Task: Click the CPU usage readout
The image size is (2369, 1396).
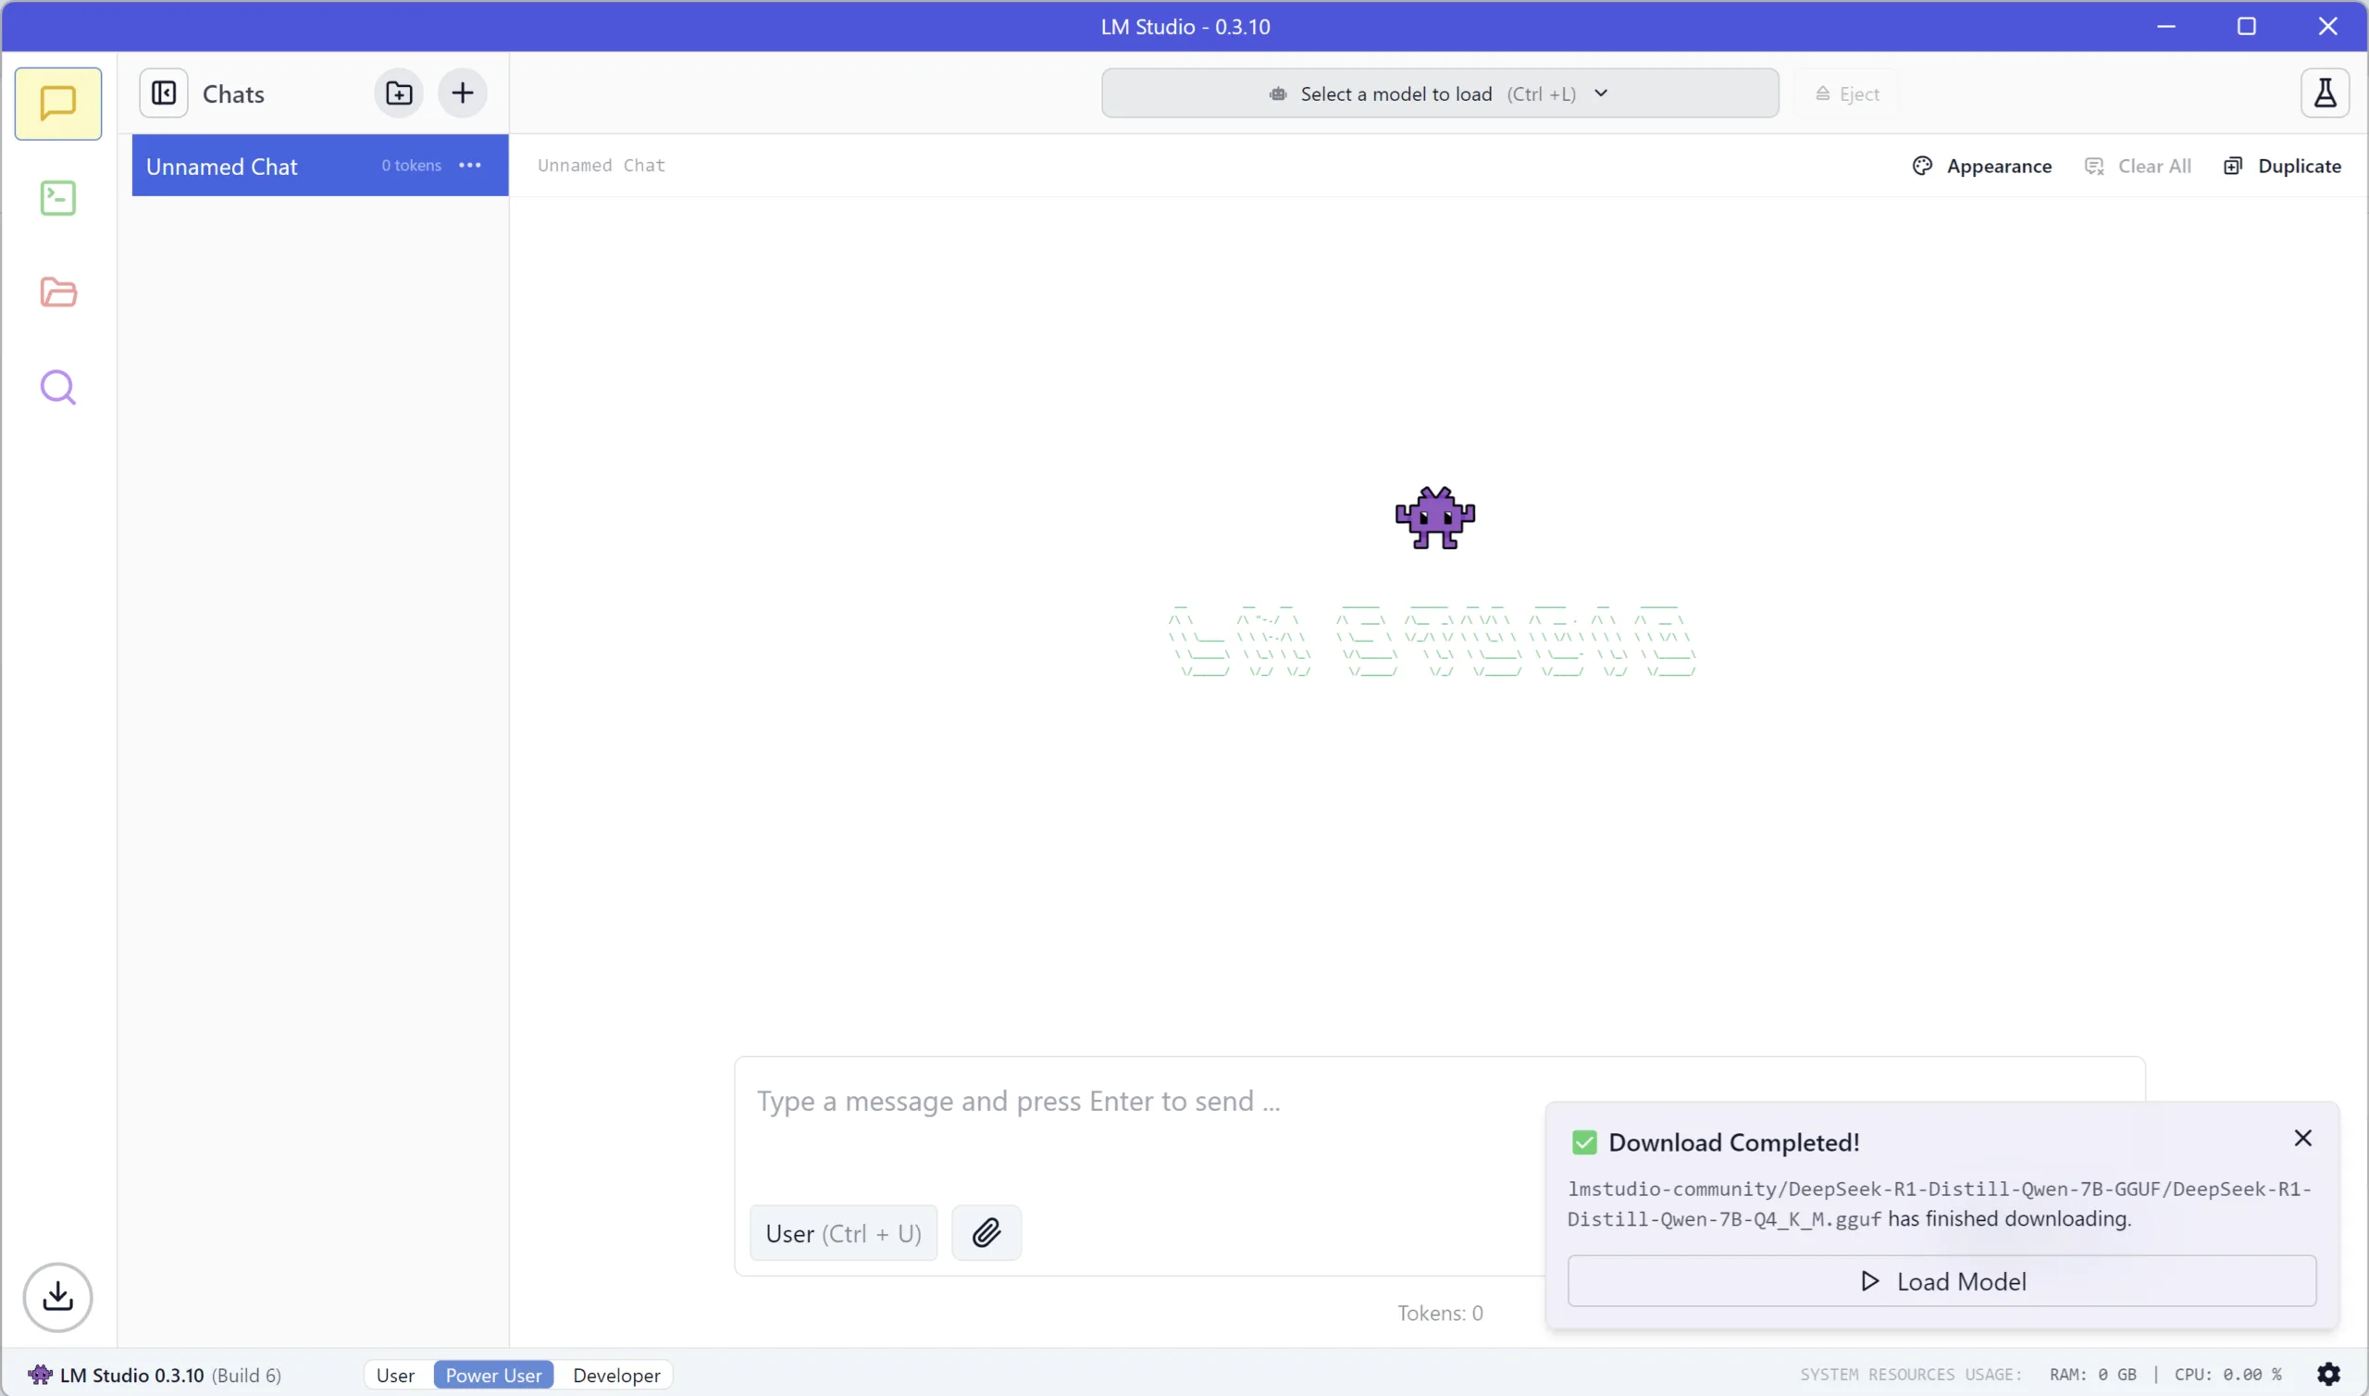Action: (x=2228, y=1375)
